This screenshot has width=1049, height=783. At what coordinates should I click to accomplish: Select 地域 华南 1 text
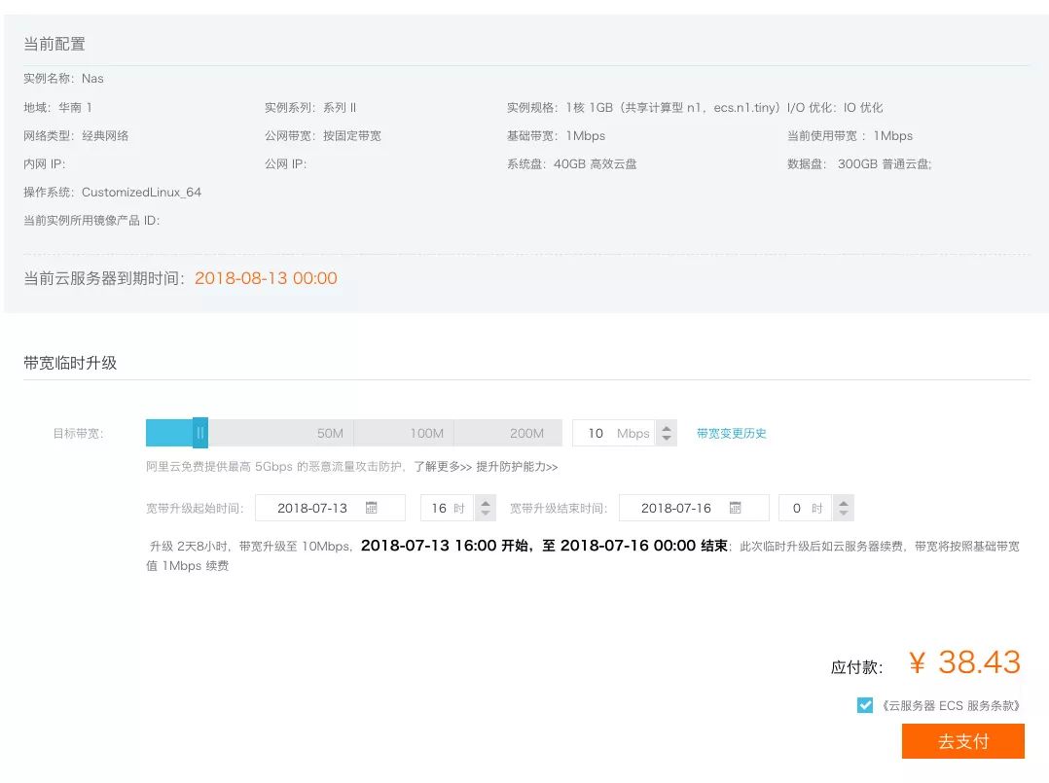tap(57, 107)
